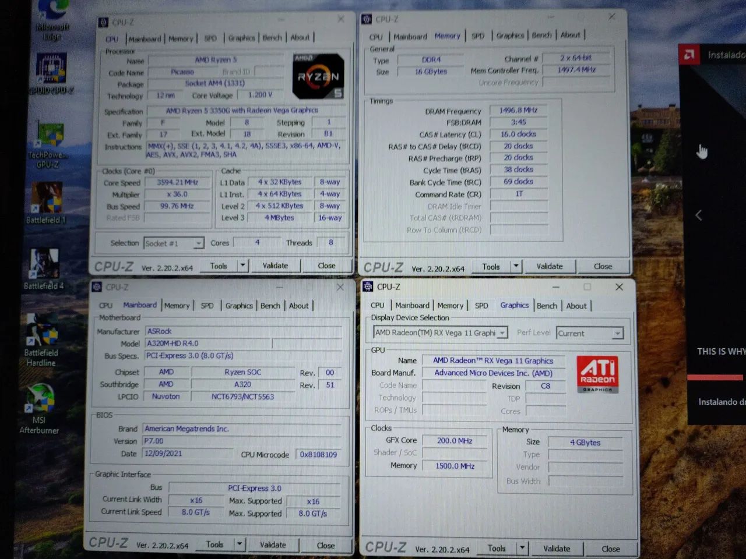Click the motherboard model A320M-HD R4.0 field
This screenshot has height=559, width=746.
click(x=208, y=344)
